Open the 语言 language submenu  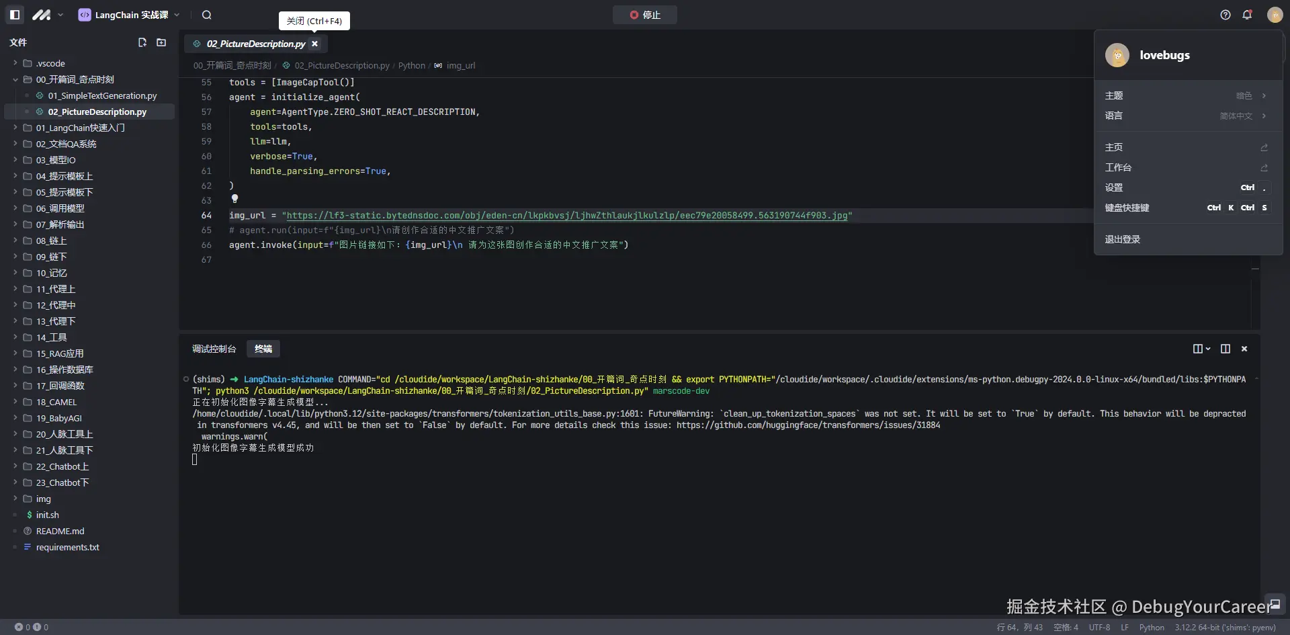(x=1186, y=116)
